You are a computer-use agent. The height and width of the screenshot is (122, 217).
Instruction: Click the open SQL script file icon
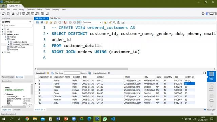tap(8, 14)
